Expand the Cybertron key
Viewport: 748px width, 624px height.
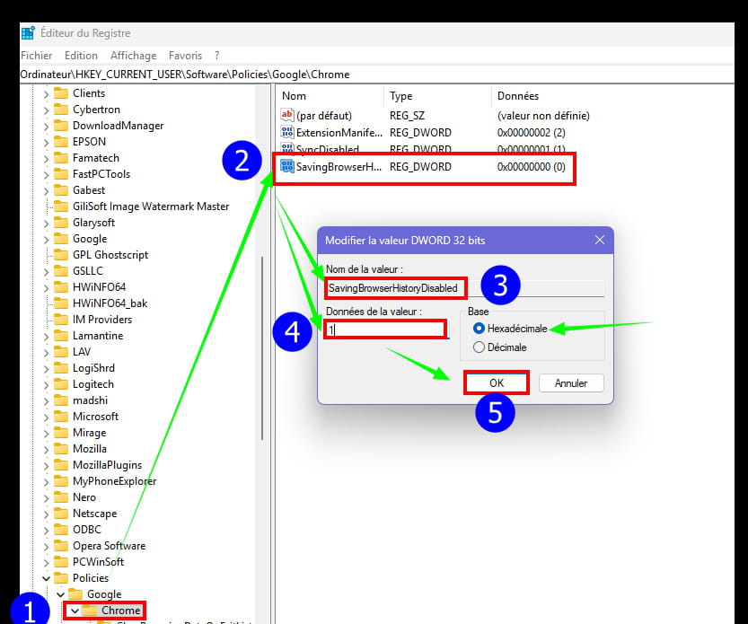[46, 110]
